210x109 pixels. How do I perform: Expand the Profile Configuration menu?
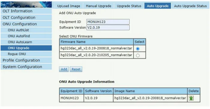[x=26, y=60]
